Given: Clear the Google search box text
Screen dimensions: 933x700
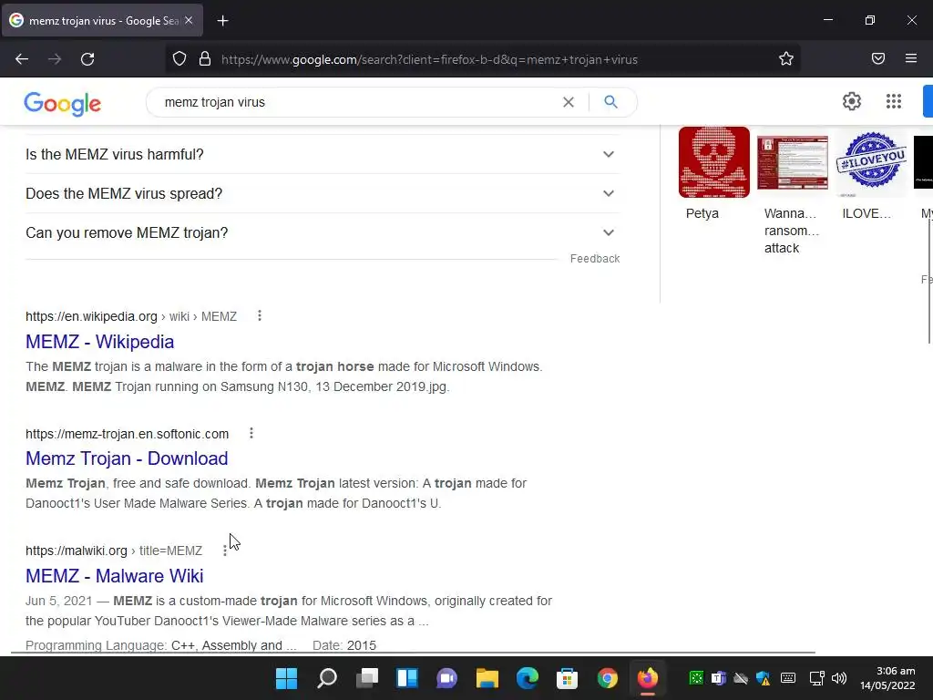Looking at the screenshot, I should [569, 102].
